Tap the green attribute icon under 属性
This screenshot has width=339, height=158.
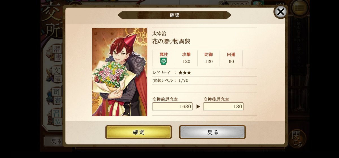(164, 62)
